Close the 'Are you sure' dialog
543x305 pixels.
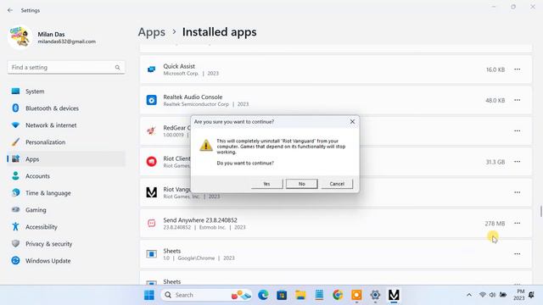click(x=352, y=122)
